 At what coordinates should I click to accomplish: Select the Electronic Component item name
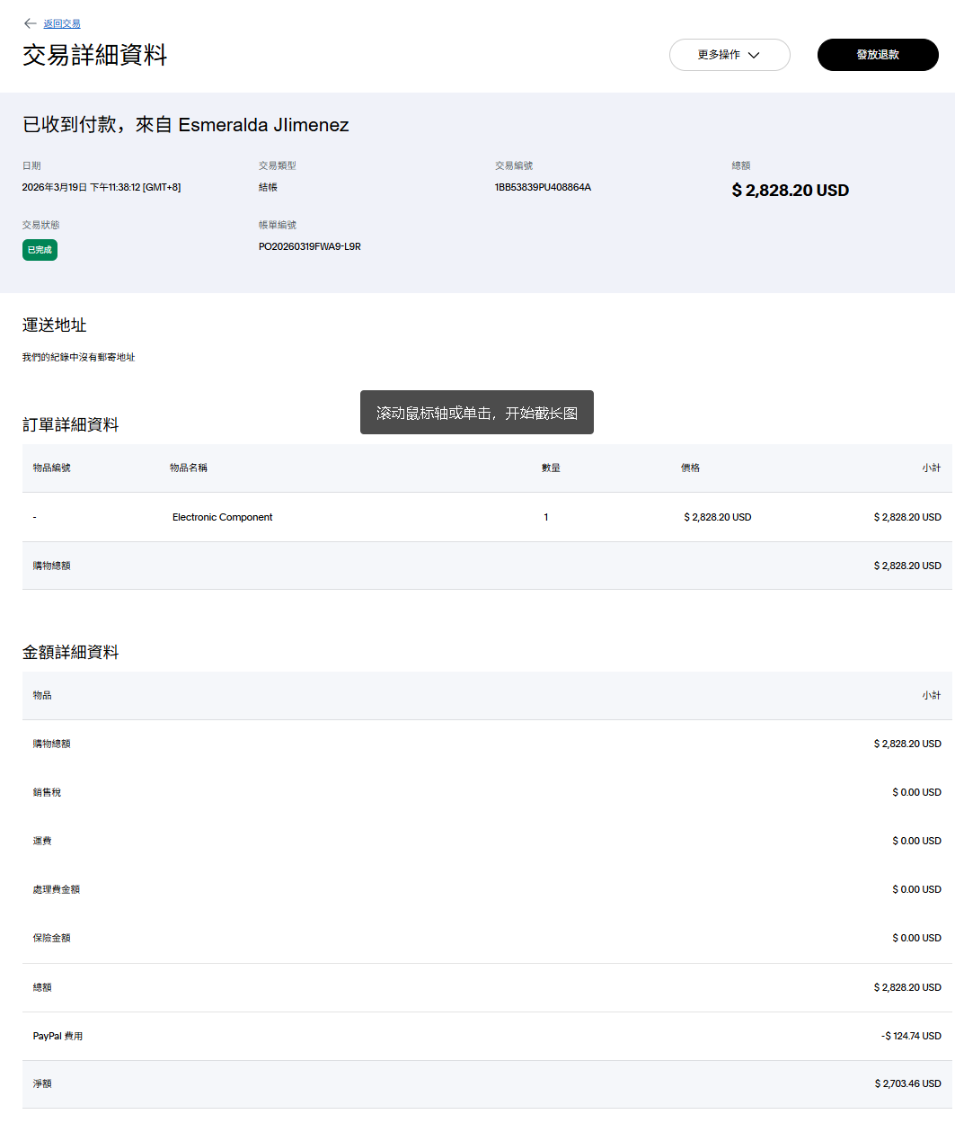click(x=222, y=517)
